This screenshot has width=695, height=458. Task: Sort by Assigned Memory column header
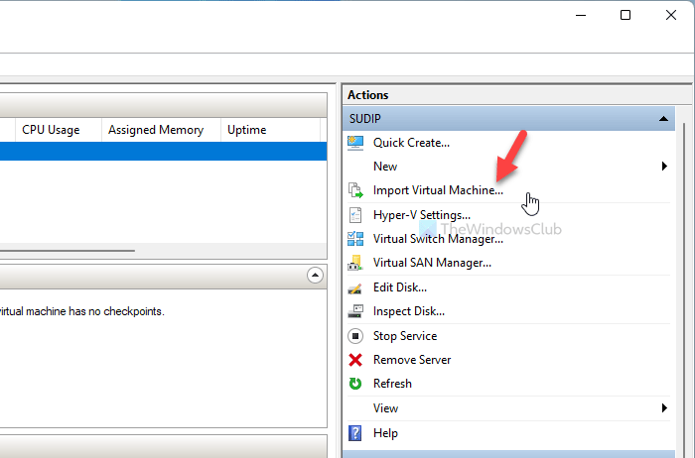pos(156,130)
